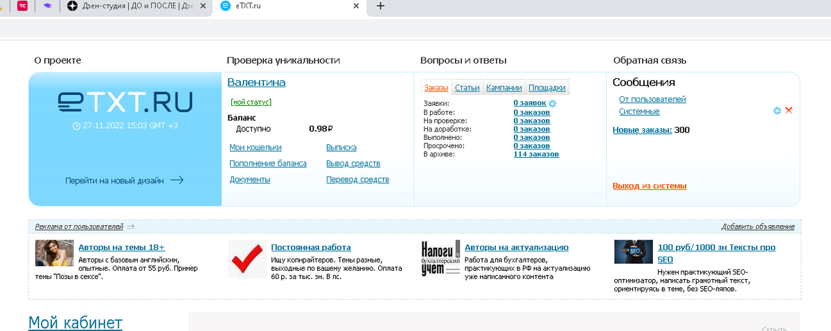Open Валентина profile link

click(x=256, y=82)
